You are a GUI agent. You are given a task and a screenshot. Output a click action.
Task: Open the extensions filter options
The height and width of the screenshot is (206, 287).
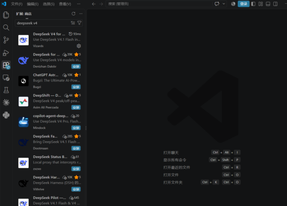79,23
